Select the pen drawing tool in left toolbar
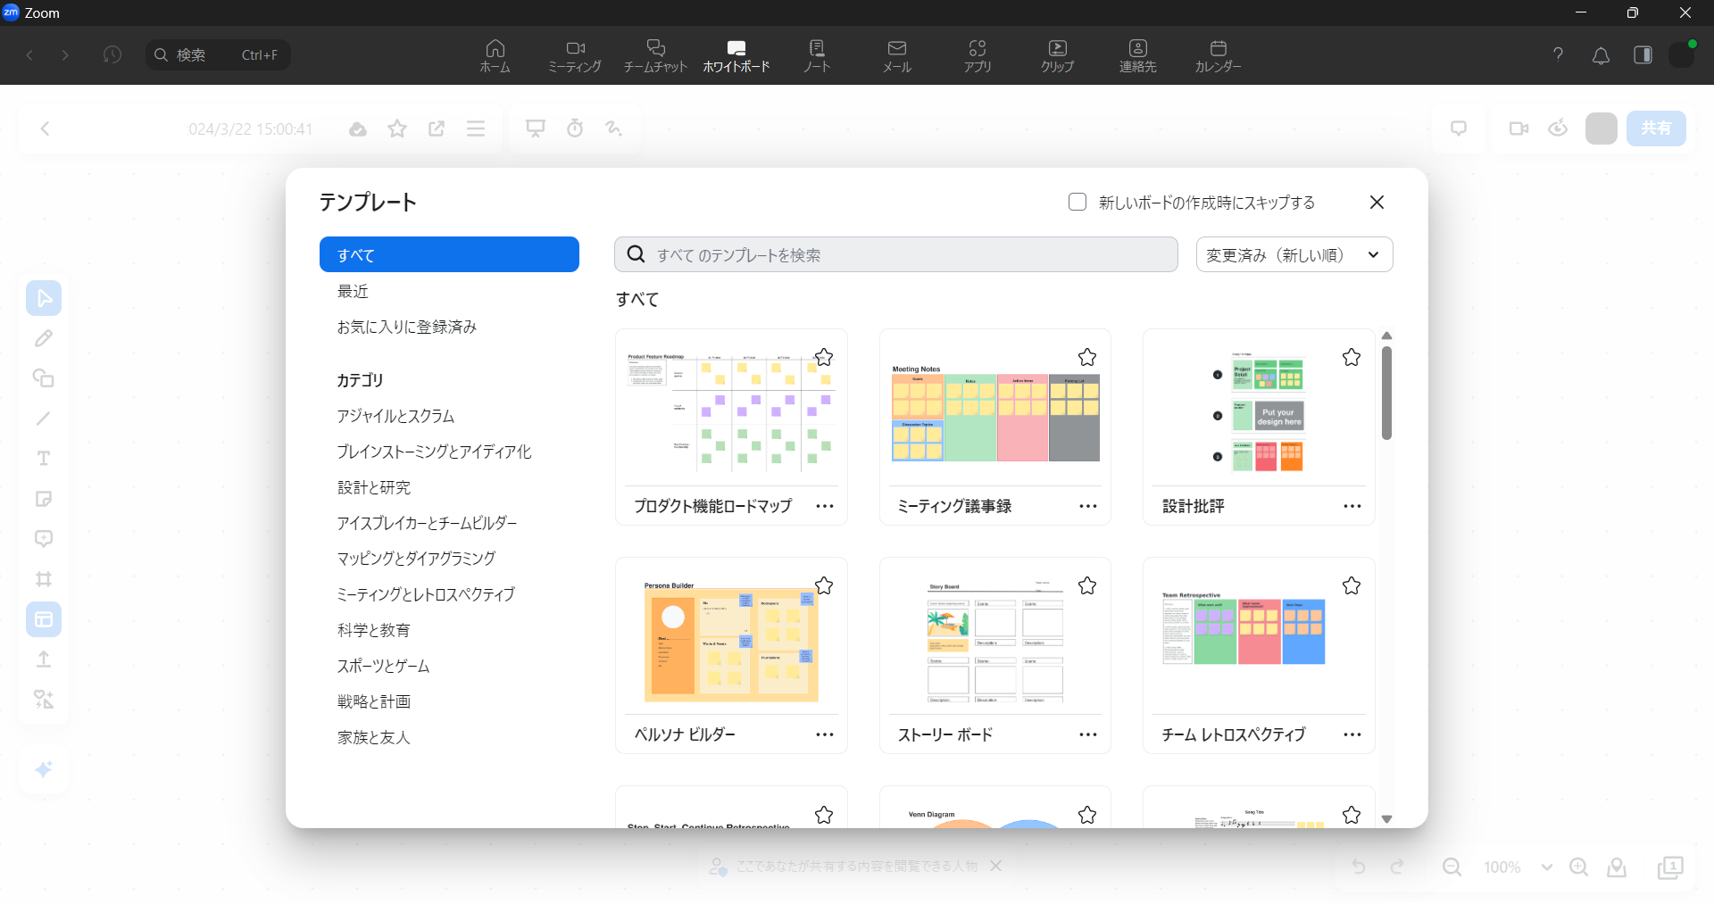The height and width of the screenshot is (904, 1714). tap(44, 338)
